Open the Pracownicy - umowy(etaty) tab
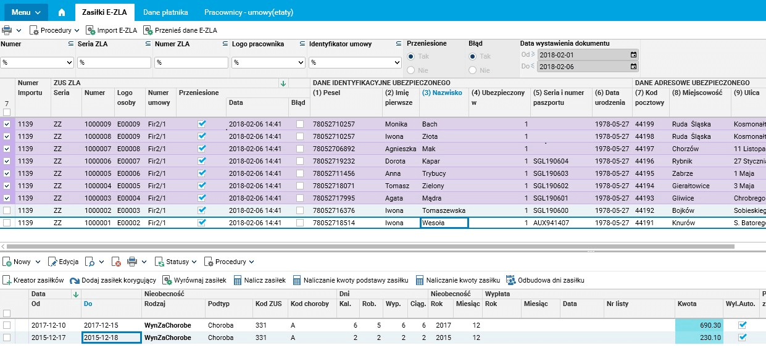 (x=249, y=12)
